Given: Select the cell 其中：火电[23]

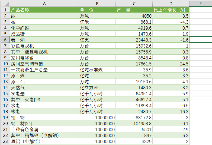Looking at the screenshot, I should [44, 99].
